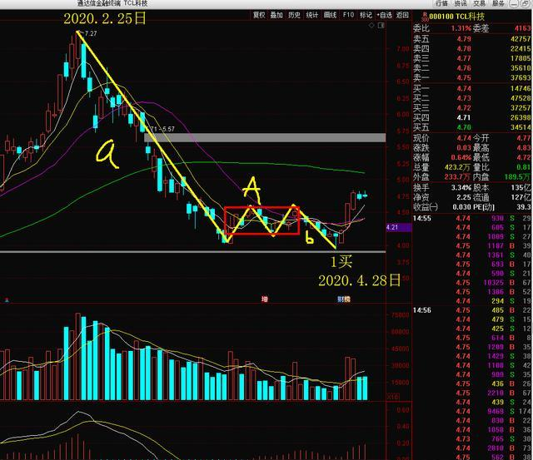Click the 增 marker on timeline
The image size is (533, 460).
[x=265, y=299]
